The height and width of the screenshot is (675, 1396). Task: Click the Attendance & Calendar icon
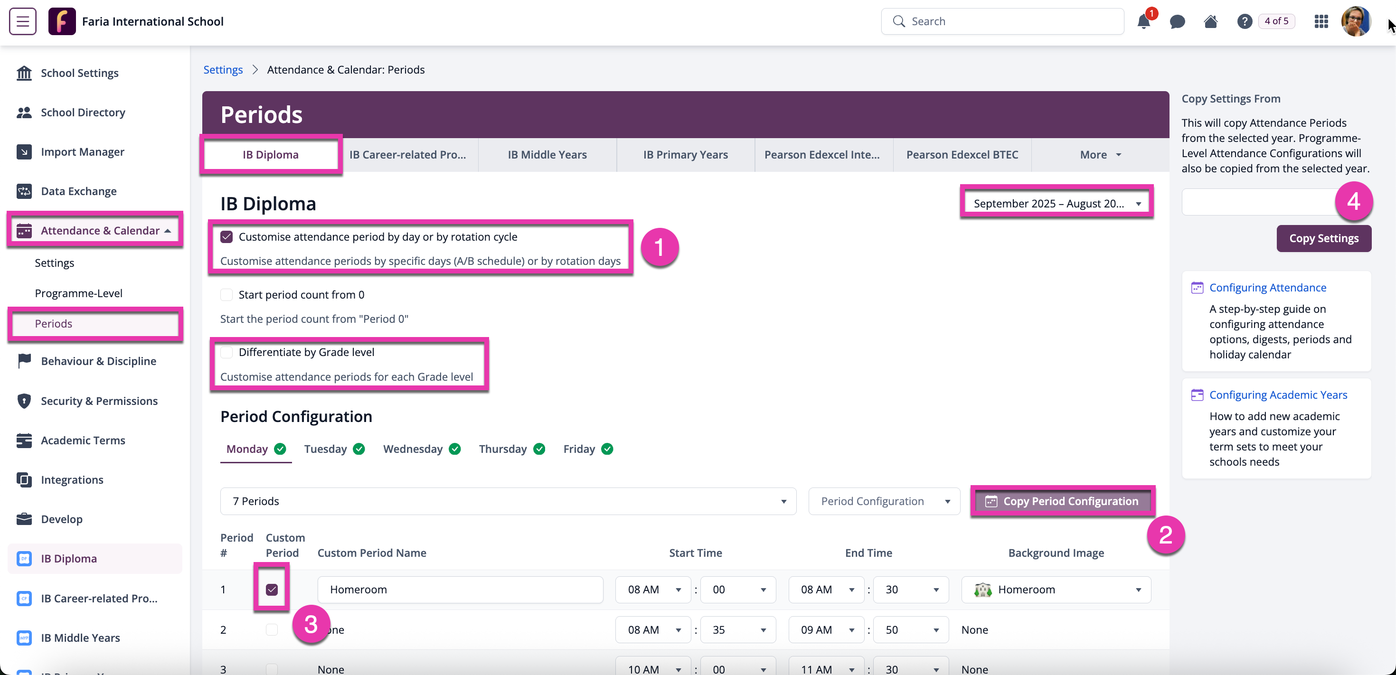pos(24,231)
